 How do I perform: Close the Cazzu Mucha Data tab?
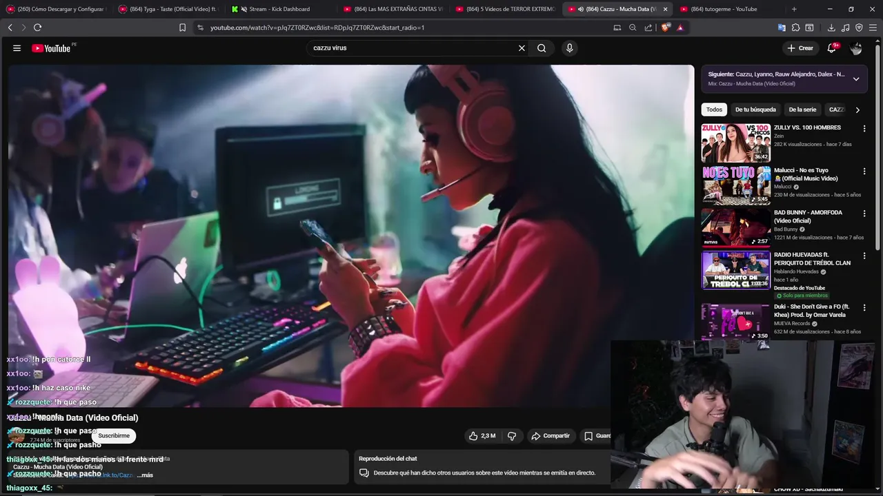click(665, 9)
